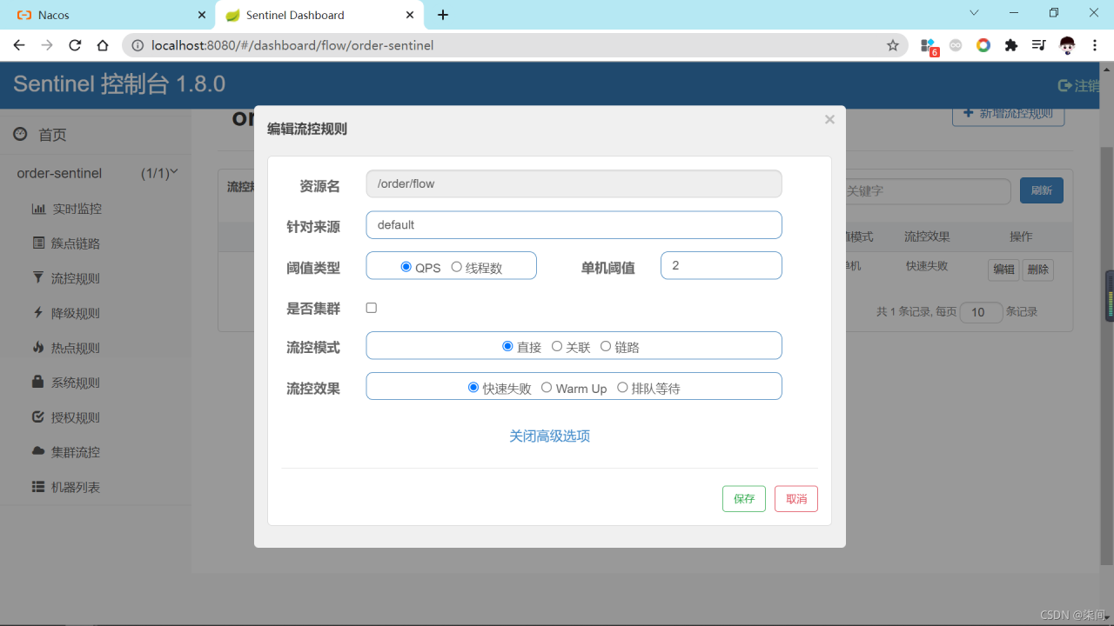The image size is (1114, 626).
Task: Cancel the dialog with 取消 button
Action: point(796,499)
